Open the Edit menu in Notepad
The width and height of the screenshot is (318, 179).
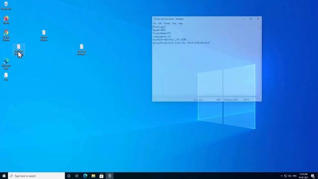coord(160,23)
